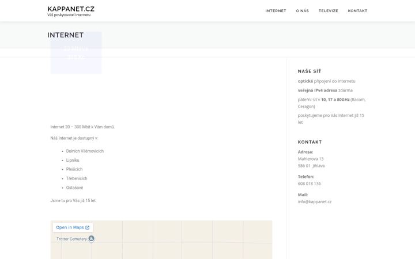The image size is (415, 259).
Task: Select the text 586 01 Jihlava
Action: click(311, 166)
